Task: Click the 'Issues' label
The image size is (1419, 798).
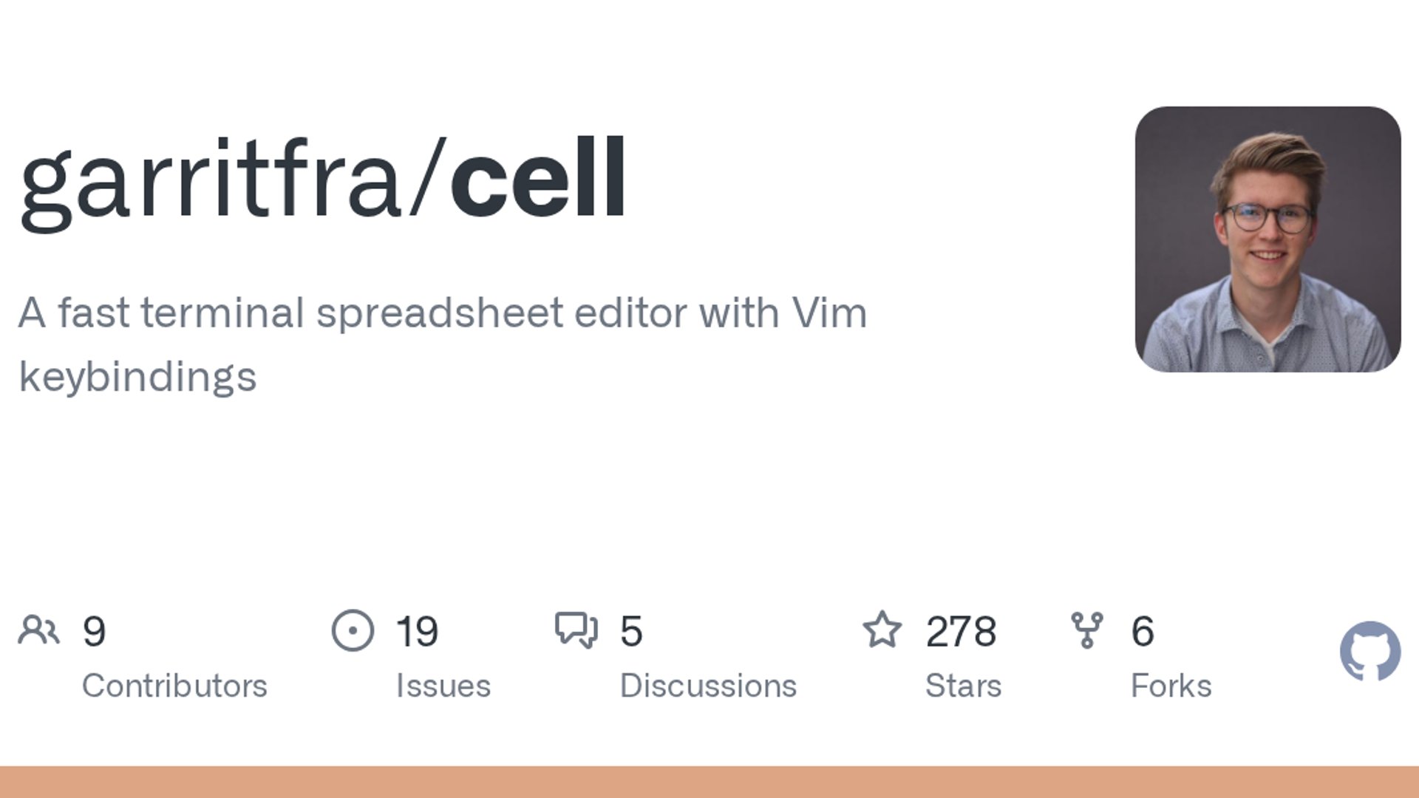Action: click(443, 686)
